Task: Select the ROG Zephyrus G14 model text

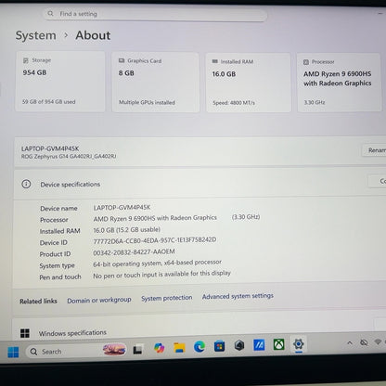Action: click(x=69, y=157)
